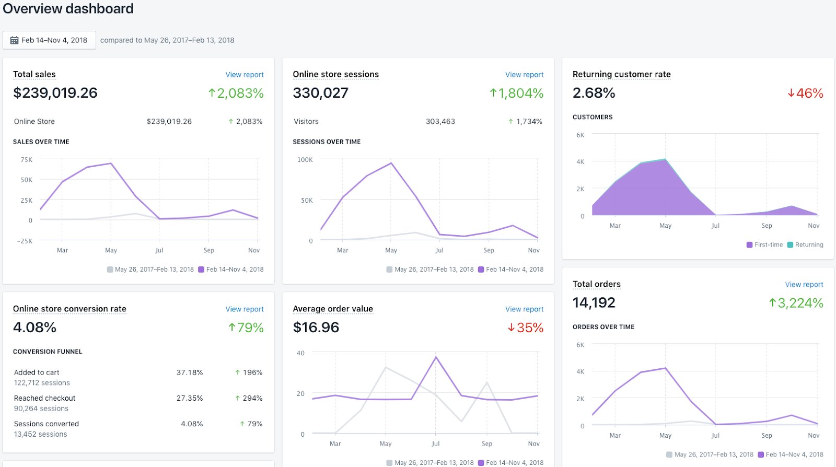Click the 14,192 total orders value
Screen dimensions: 836x467
click(x=594, y=303)
